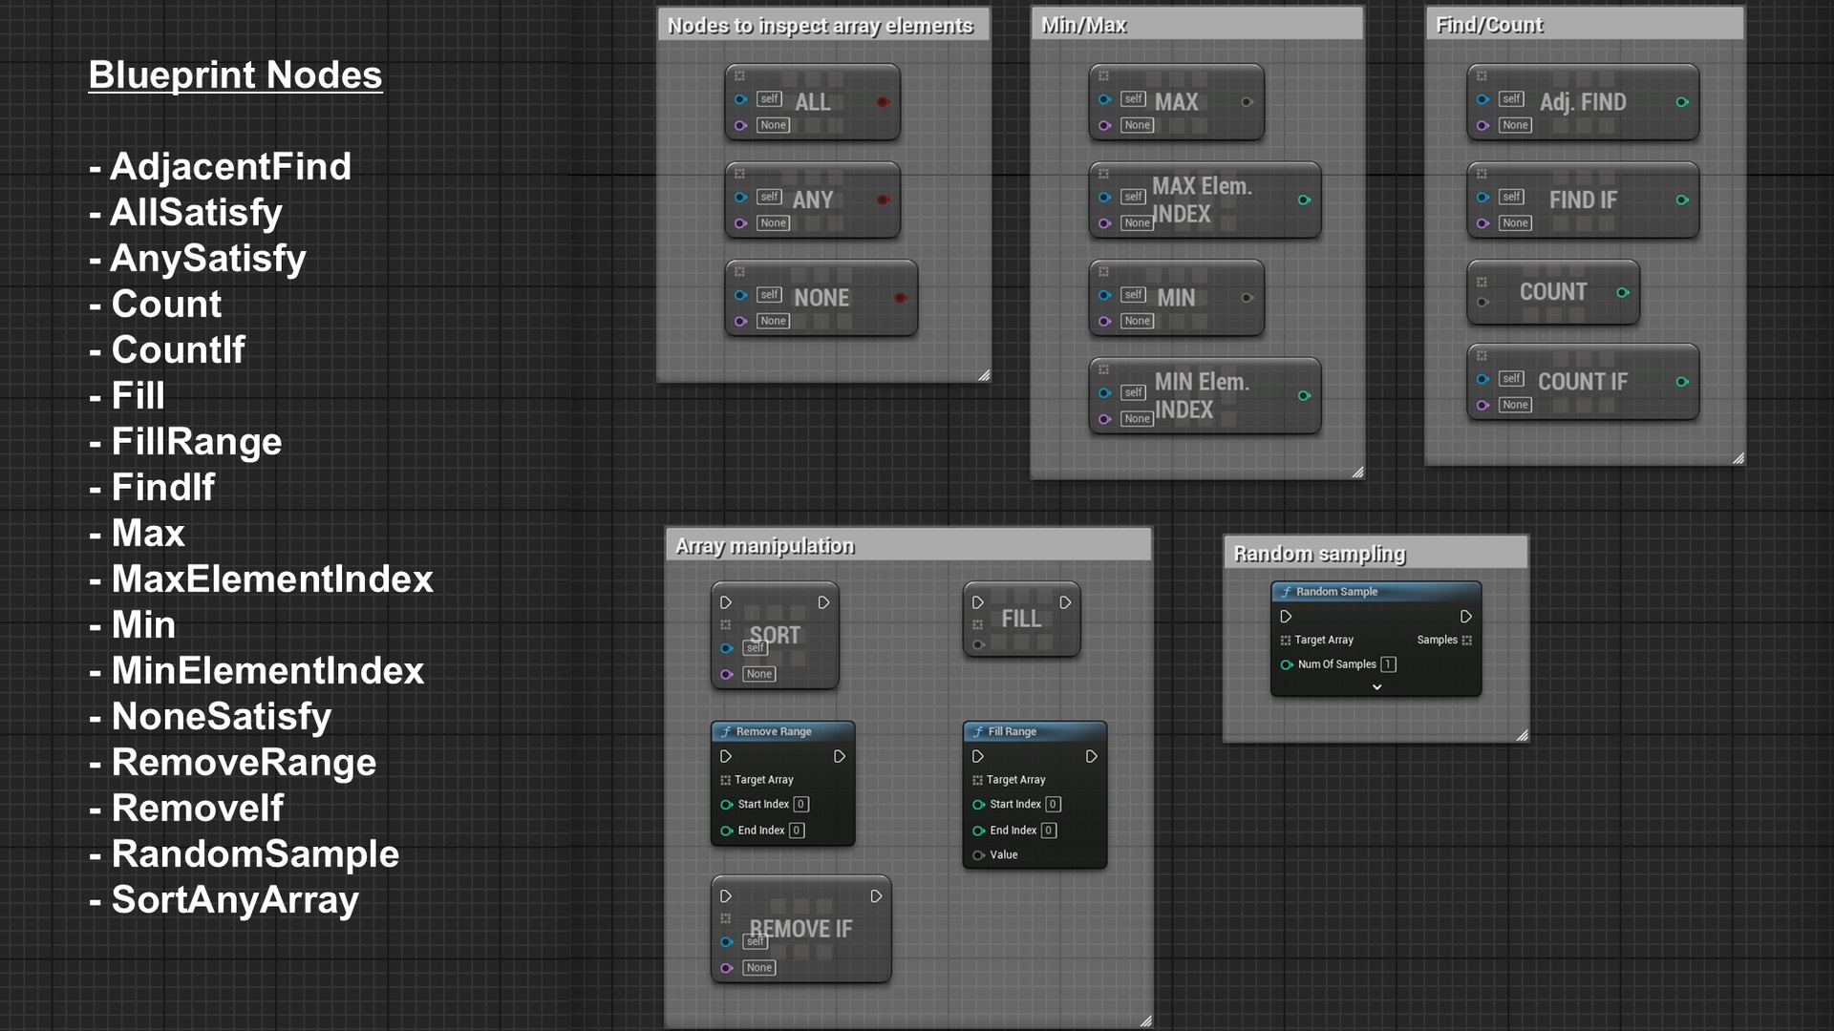Click Start Index field on Remove Range node
This screenshot has height=1031, width=1834.
coord(801,805)
